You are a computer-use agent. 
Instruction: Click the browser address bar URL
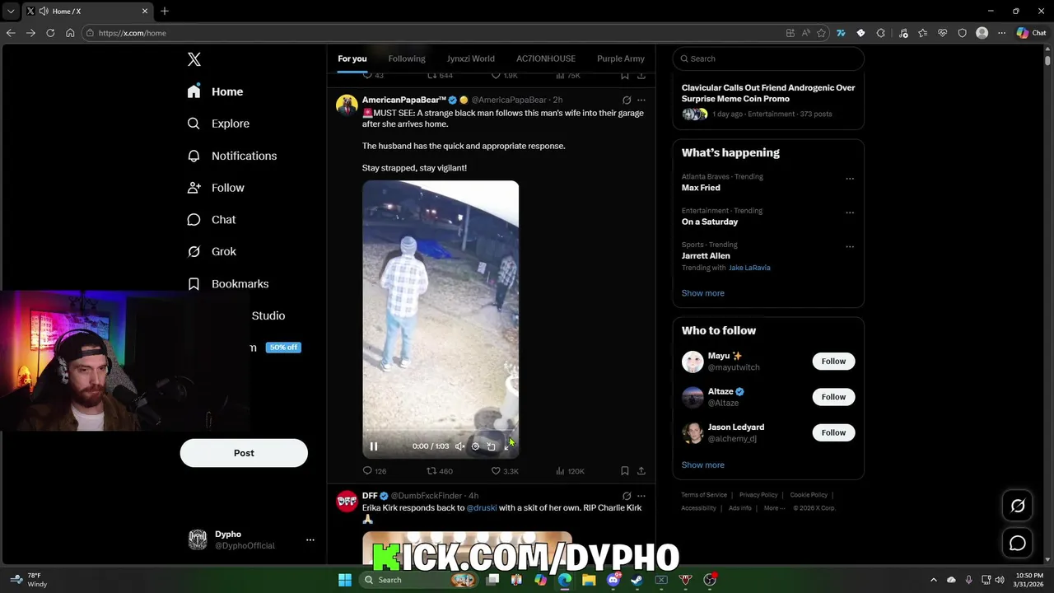[x=133, y=33]
